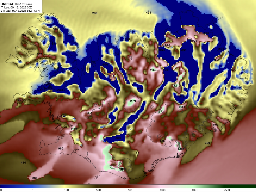This screenshot has height=192, width=256.
Task: Click the map value 1173
Action: click(161, 112)
